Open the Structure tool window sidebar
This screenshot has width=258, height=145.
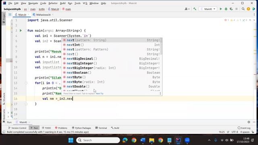[4, 99]
